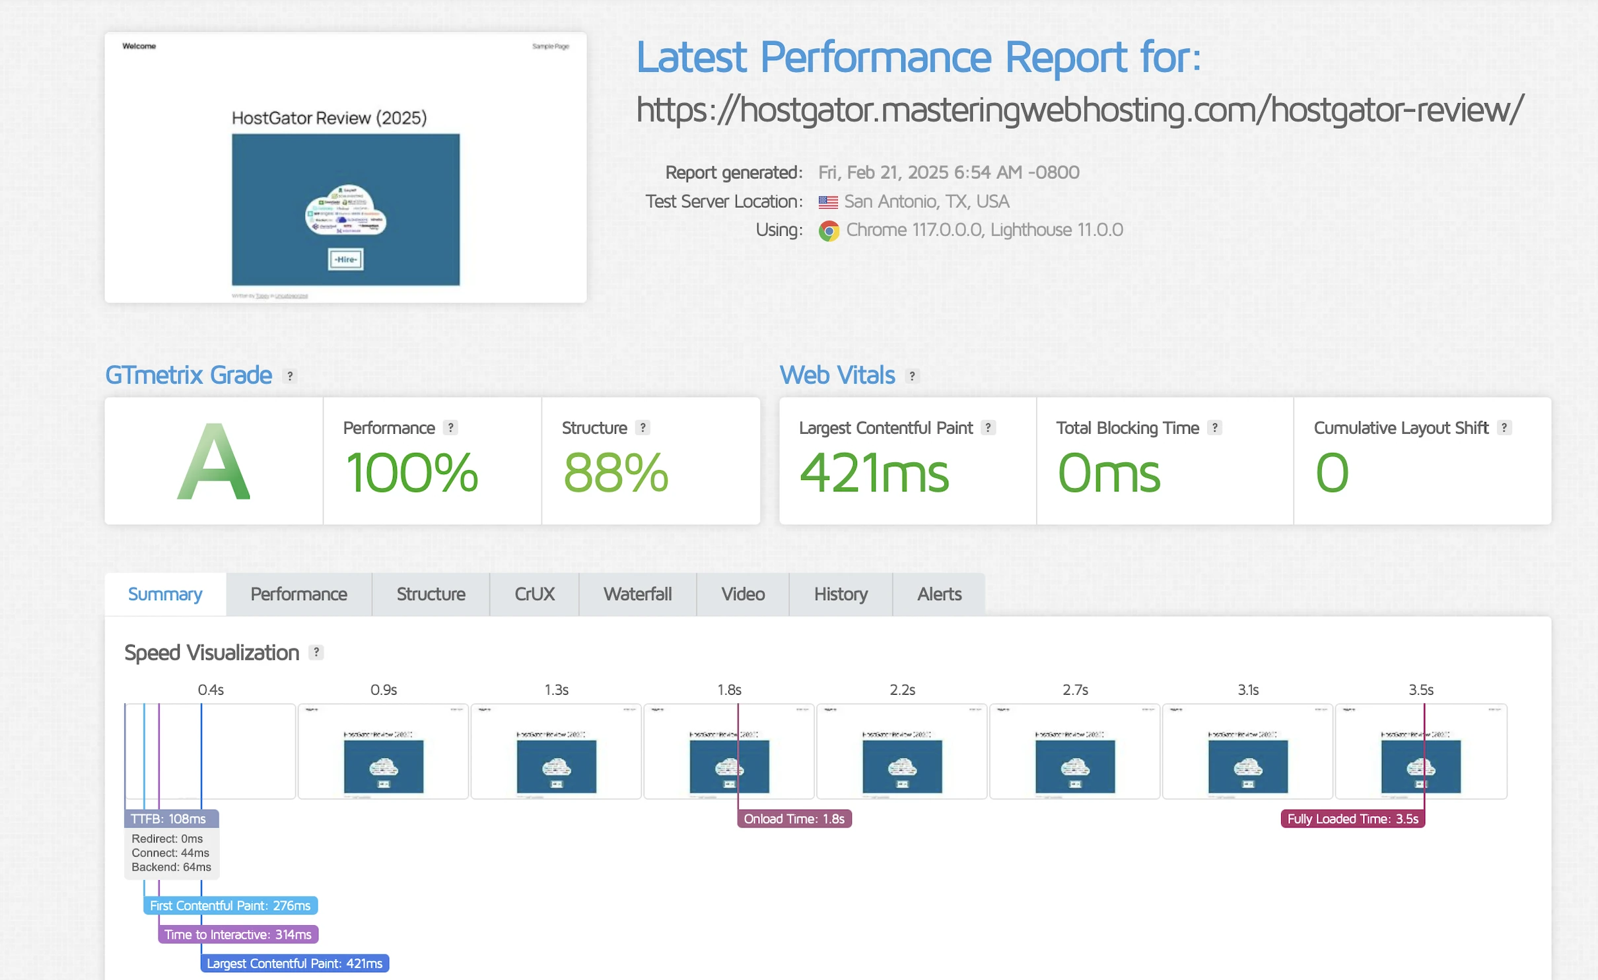Go to the Video tab
Image resolution: width=1598 pixels, height=980 pixels.
click(x=743, y=594)
